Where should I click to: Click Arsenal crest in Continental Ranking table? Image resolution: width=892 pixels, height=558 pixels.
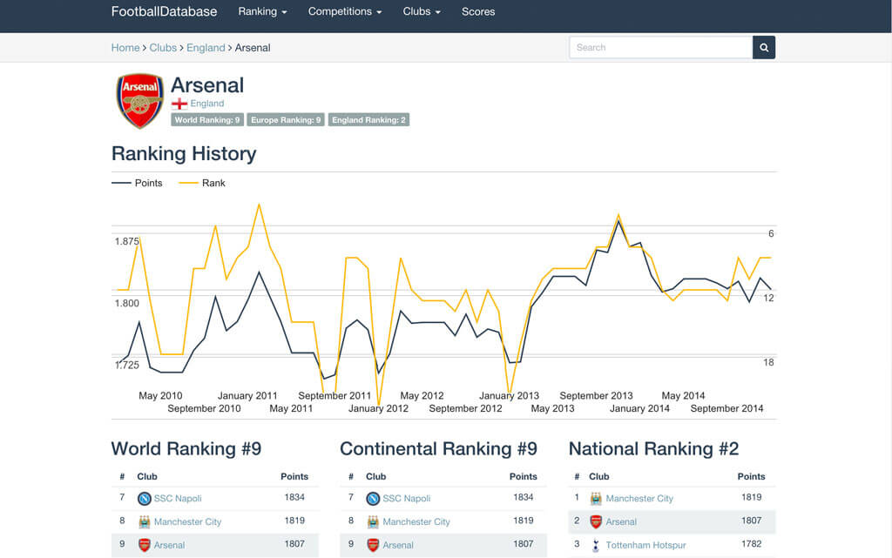(373, 546)
